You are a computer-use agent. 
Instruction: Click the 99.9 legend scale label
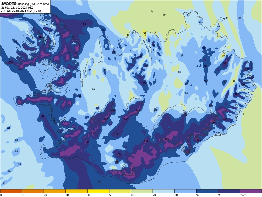pos(242,195)
